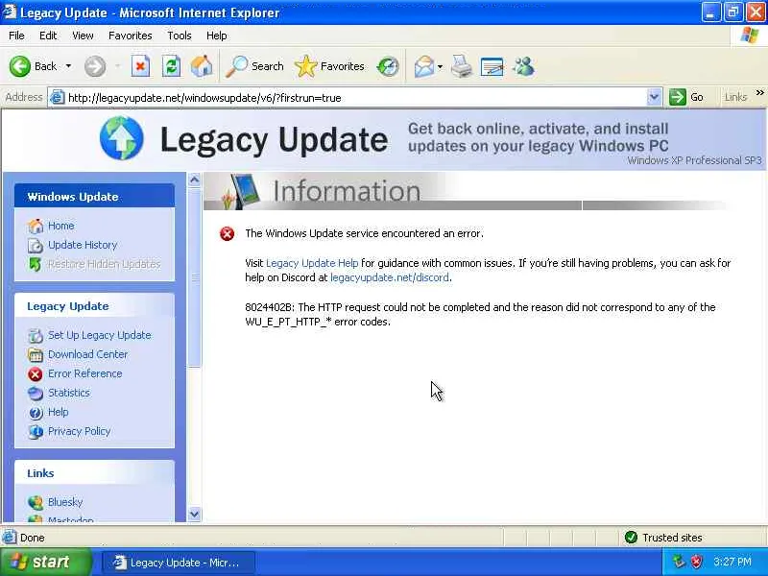The image size is (768, 576).
Task: Click the Download Center calendar icon
Action: tap(36, 354)
